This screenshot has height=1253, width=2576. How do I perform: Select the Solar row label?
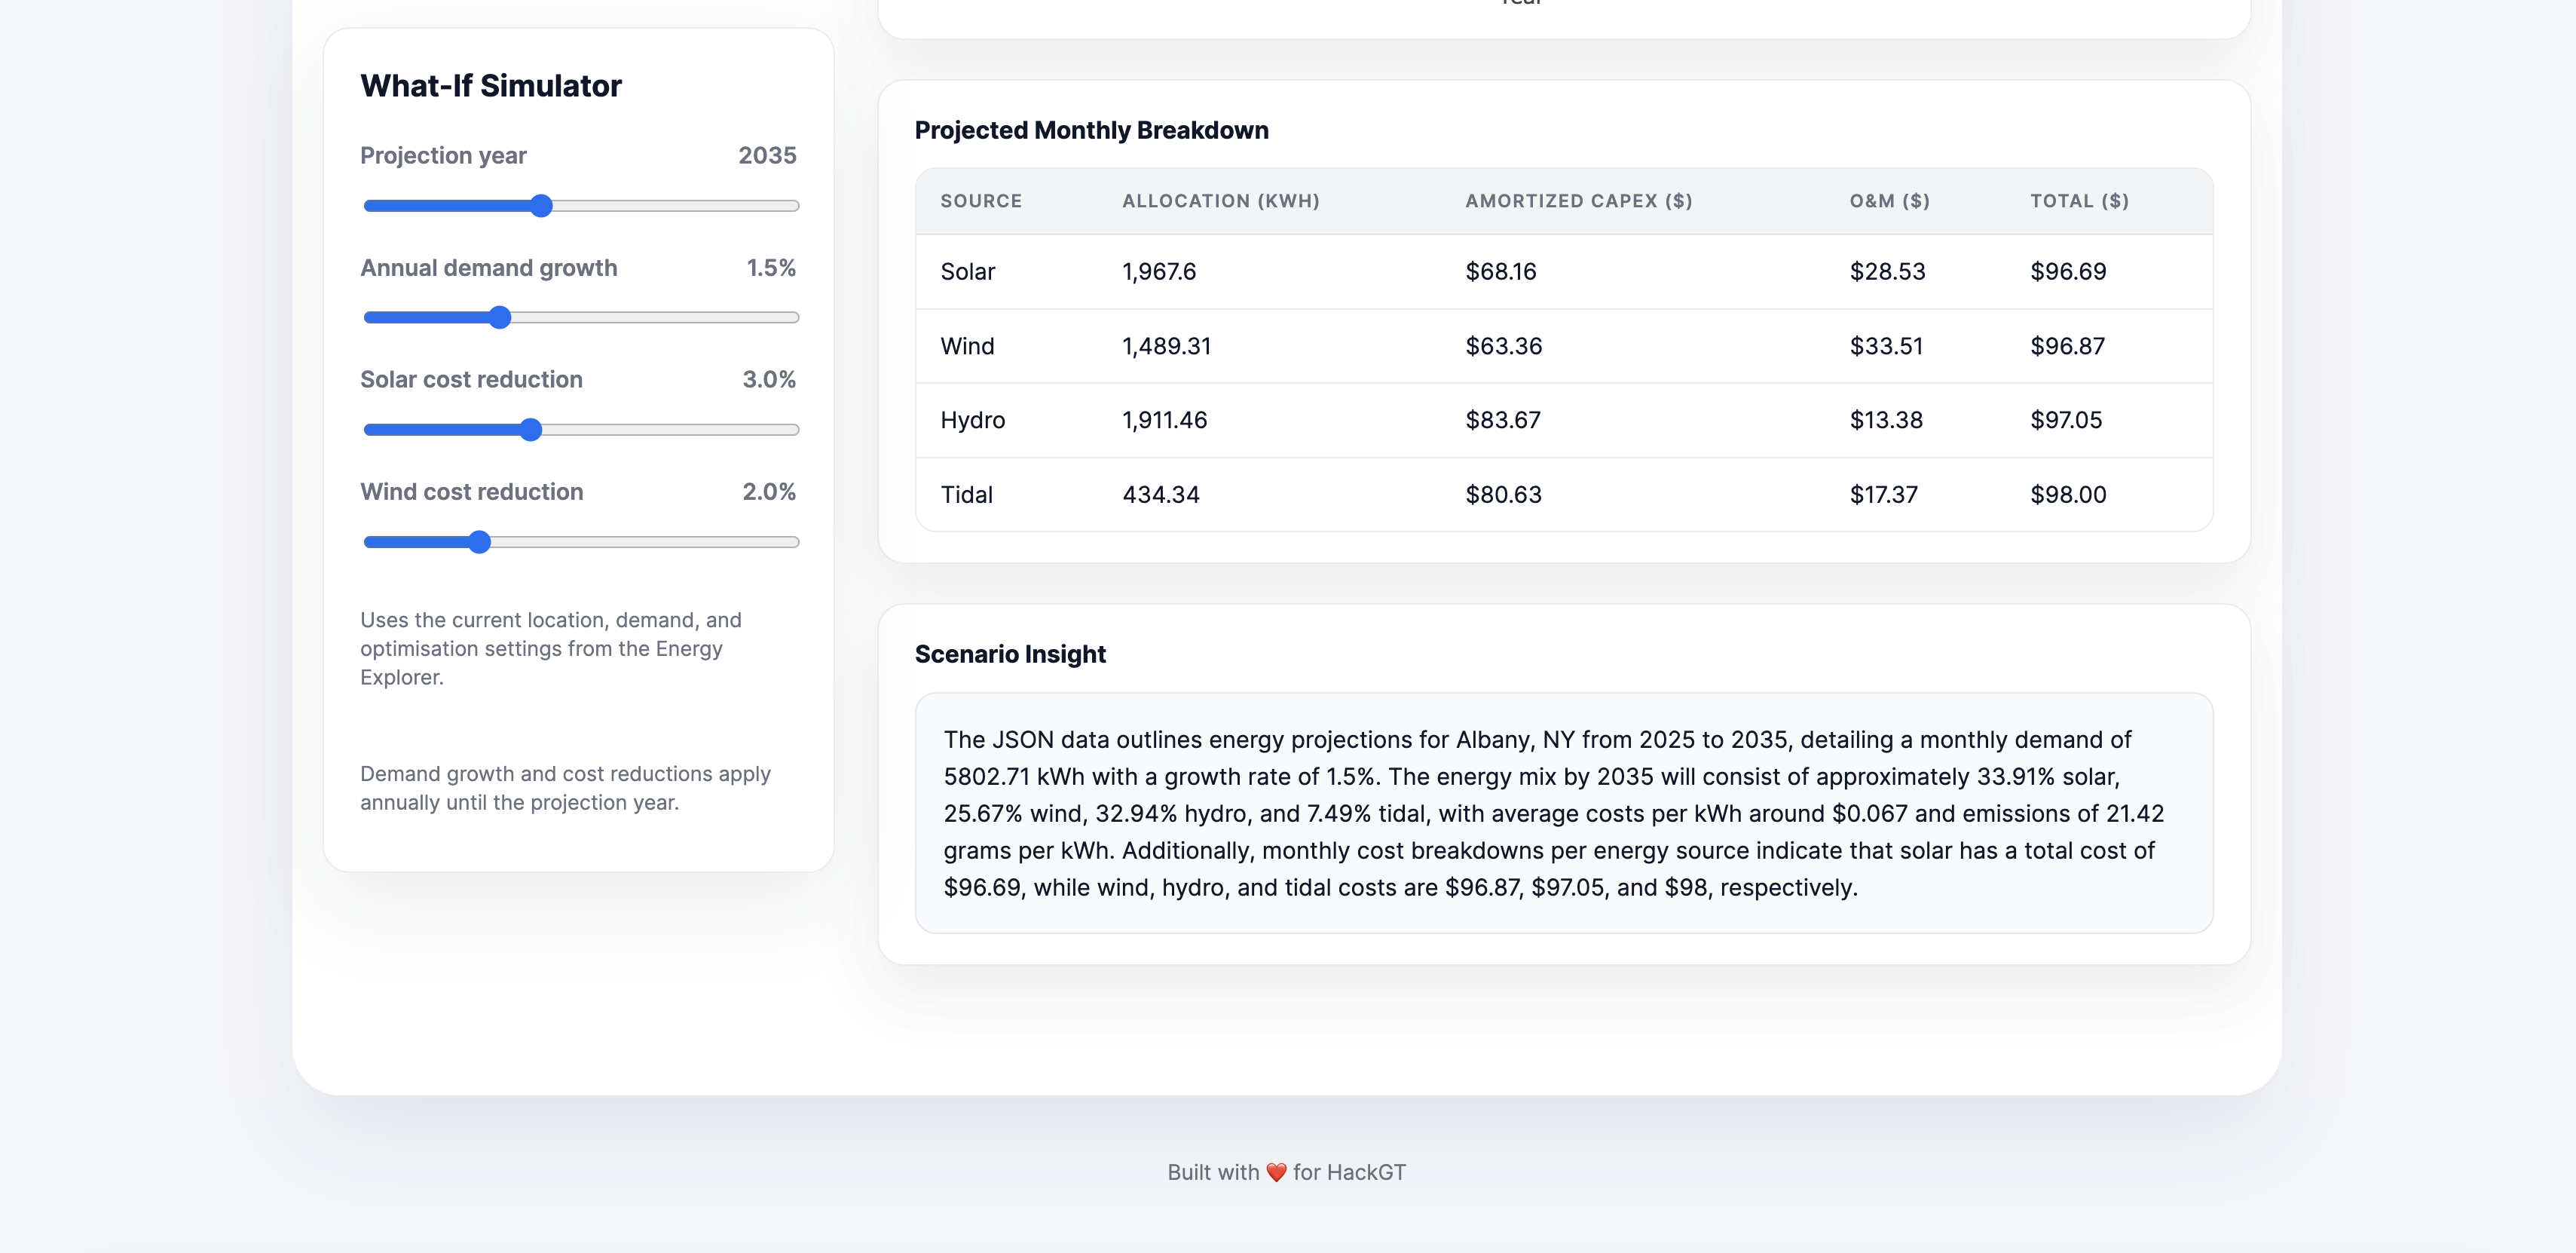[x=967, y=272]
